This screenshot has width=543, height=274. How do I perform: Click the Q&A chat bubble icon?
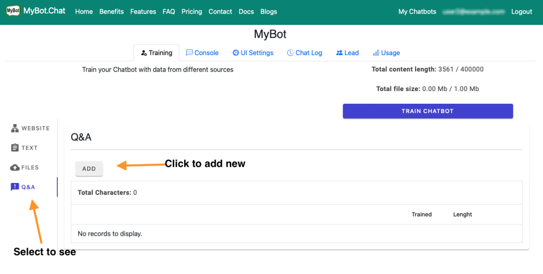[15, 187]
